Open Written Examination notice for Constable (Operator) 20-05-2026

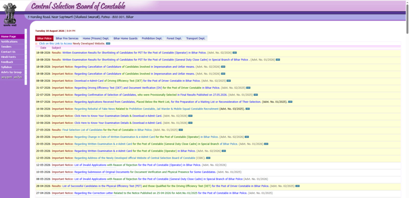point(135,151)
